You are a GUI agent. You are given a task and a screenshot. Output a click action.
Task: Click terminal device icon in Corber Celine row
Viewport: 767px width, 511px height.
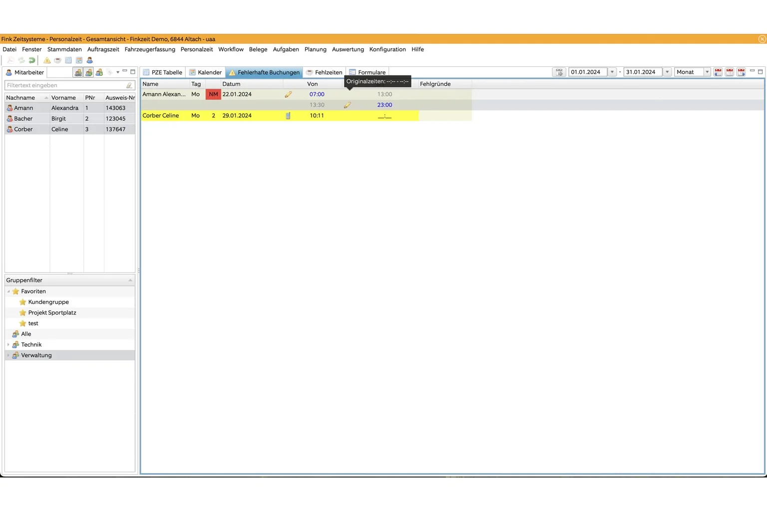click(288, 116)
